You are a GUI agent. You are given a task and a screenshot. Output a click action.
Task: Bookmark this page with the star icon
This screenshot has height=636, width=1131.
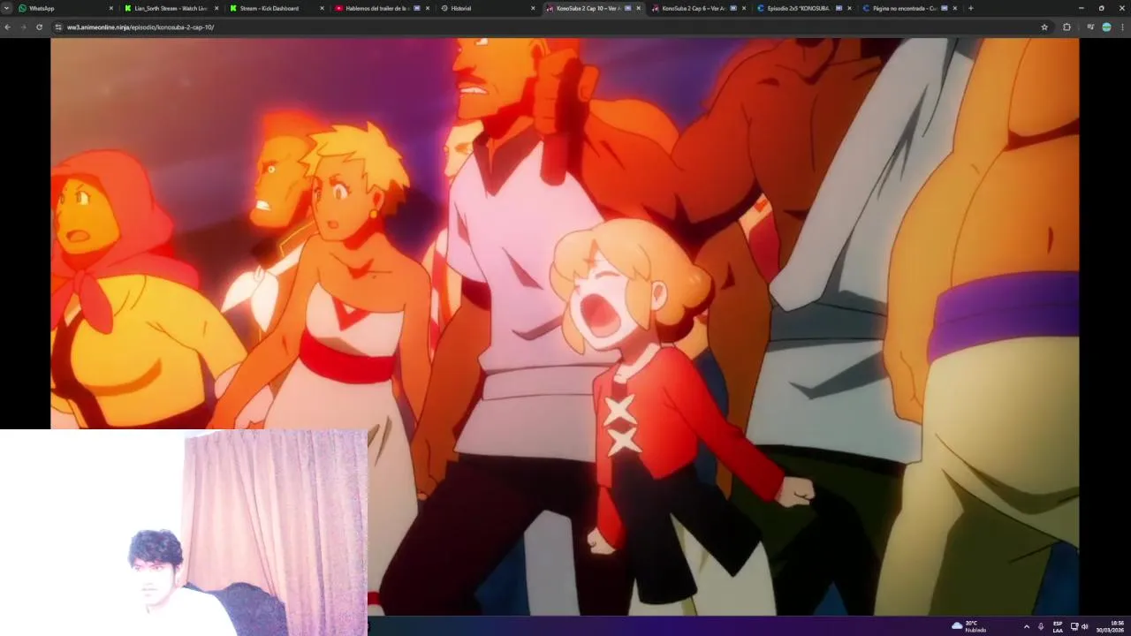coord(1044,27)
